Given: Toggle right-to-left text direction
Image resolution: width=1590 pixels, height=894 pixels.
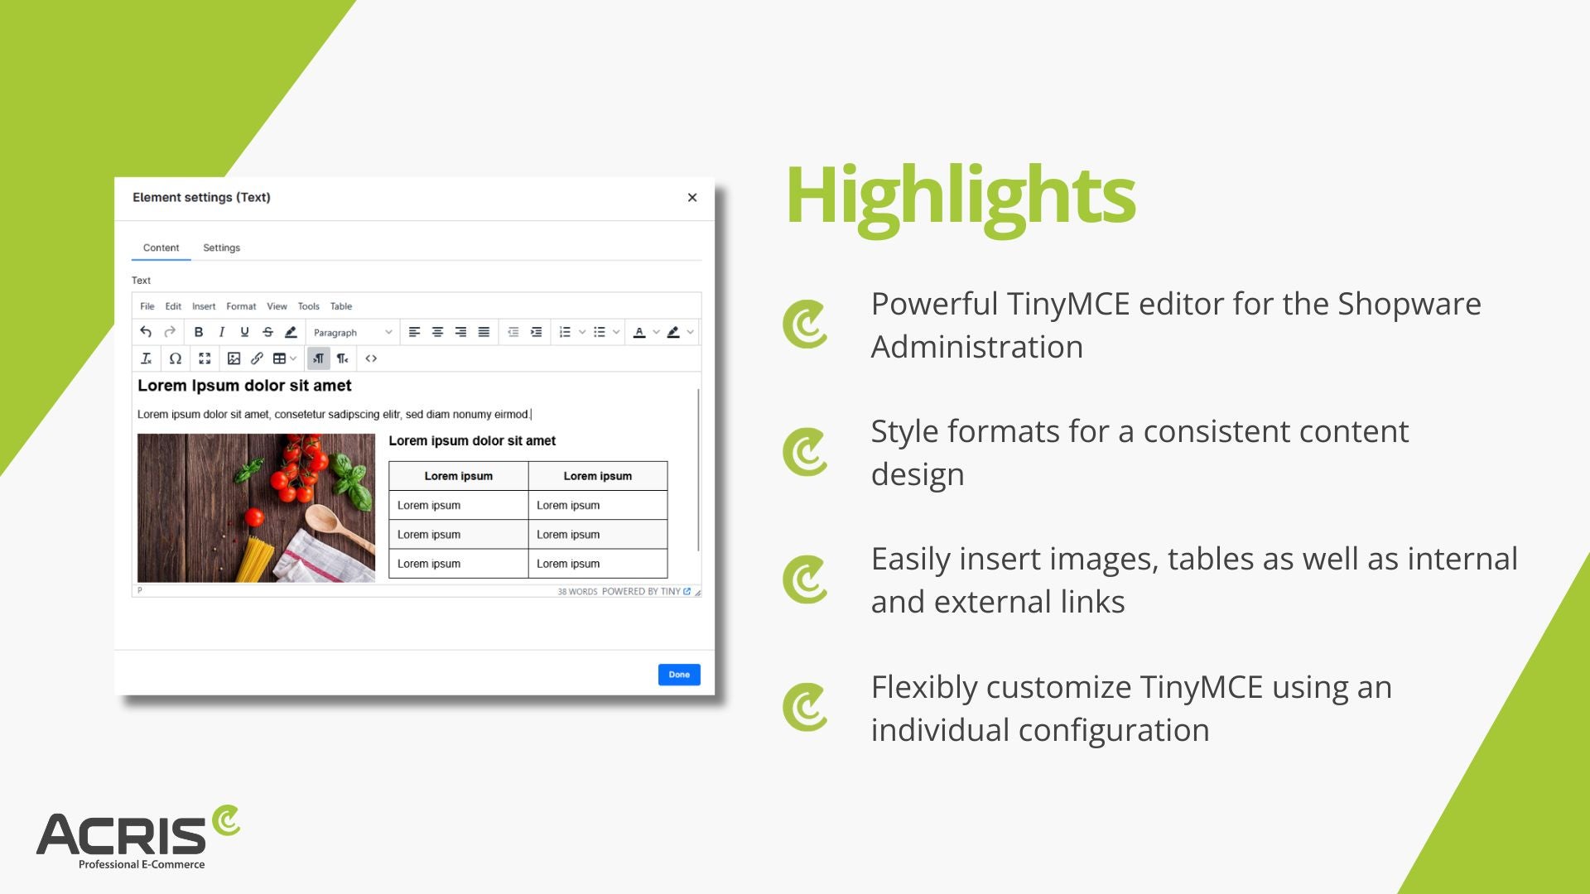Looking at the screenshot, I should [x=342, y=358].
